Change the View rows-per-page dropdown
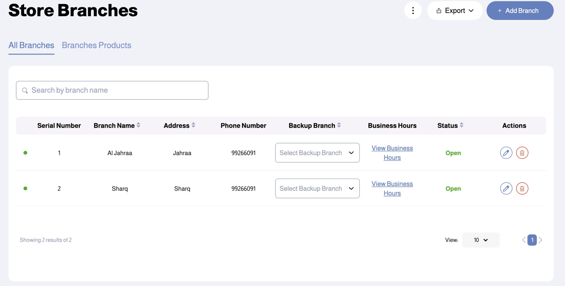The height and width of the screenshot is (286, 565). (481, 240)
